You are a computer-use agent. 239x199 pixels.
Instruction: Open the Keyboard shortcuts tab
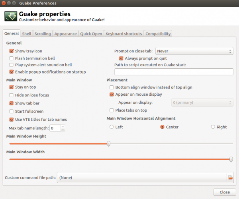pos(123,34)
